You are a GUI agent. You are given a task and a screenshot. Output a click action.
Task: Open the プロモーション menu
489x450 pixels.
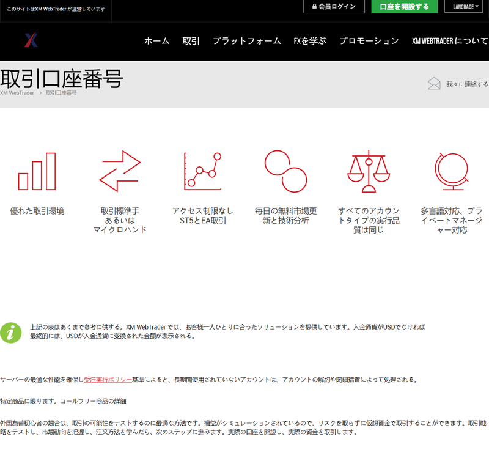click(x=369, y=41)
